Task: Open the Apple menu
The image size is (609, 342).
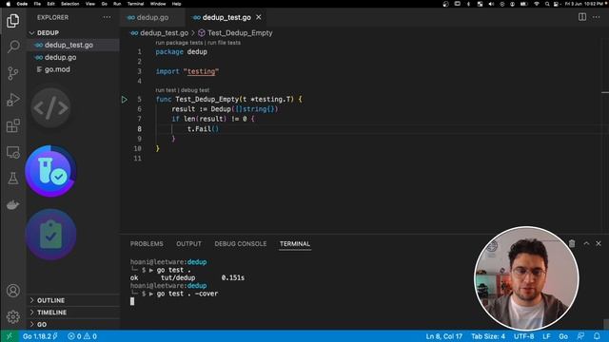Action: click(9, 4)
